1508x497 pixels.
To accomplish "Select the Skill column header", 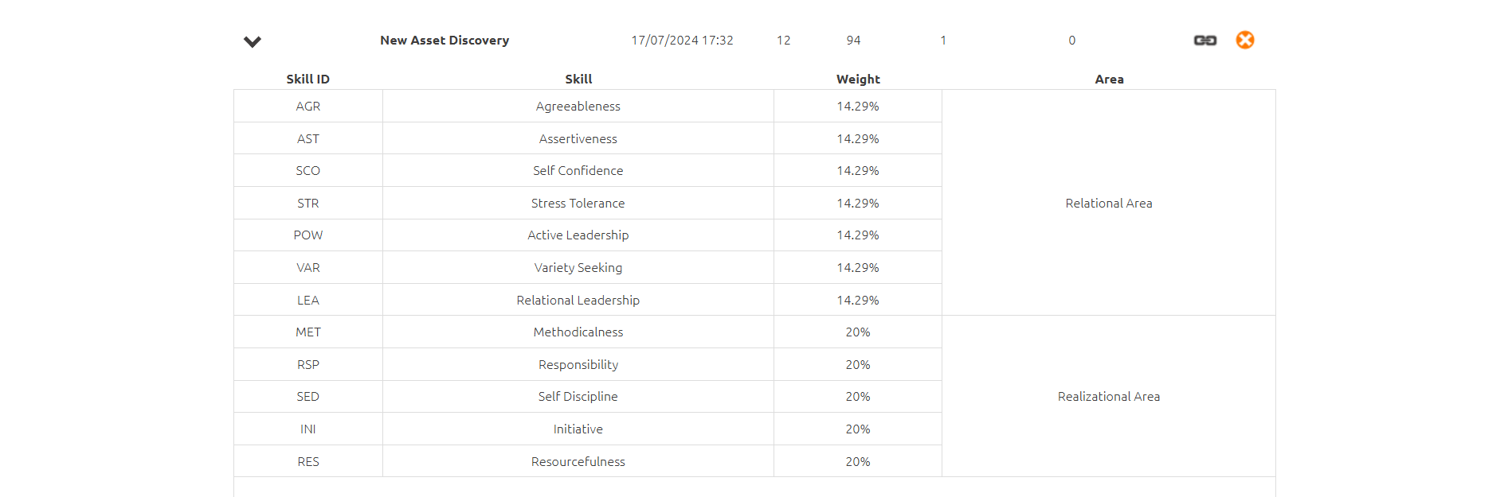I will click(x=578, y=80).
